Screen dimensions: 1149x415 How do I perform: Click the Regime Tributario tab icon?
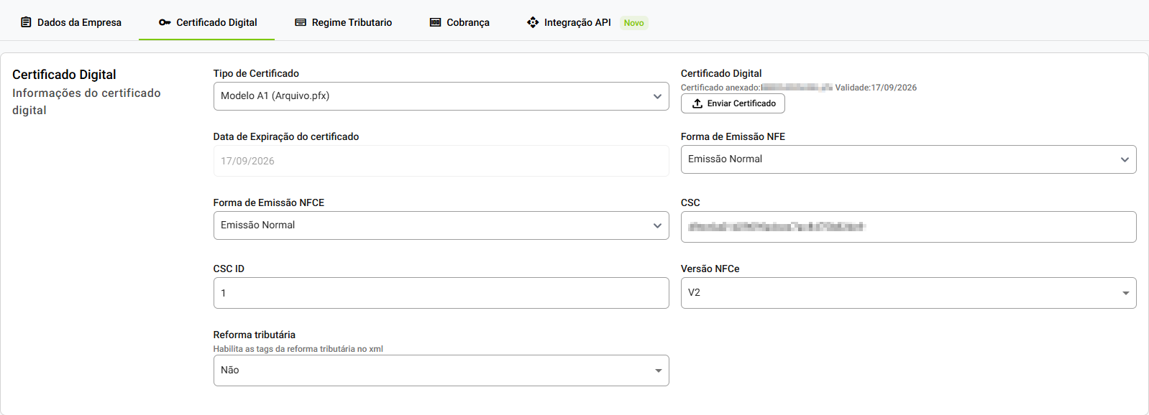[x=301, y=22]
